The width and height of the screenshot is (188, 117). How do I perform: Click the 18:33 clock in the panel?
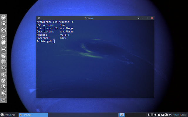pos(176,115)
